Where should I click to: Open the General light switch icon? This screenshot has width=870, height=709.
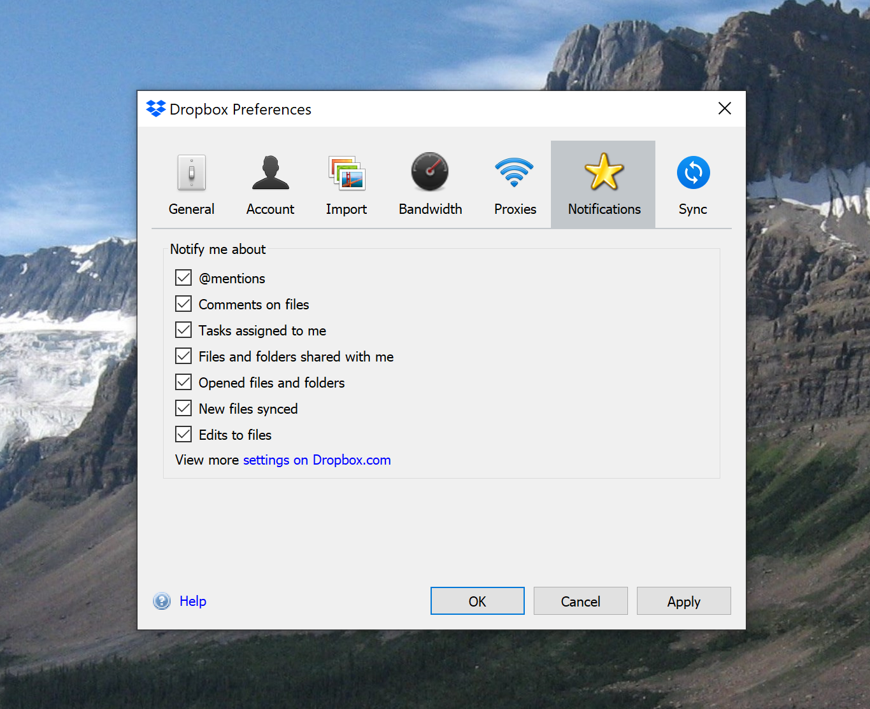(192, 172)
